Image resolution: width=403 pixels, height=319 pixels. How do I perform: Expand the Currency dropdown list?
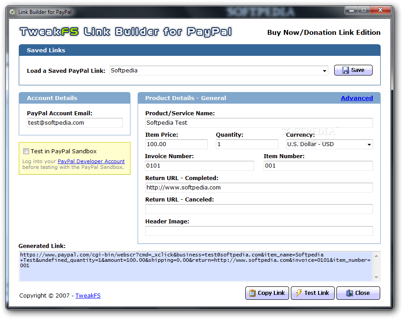[369, 144]
